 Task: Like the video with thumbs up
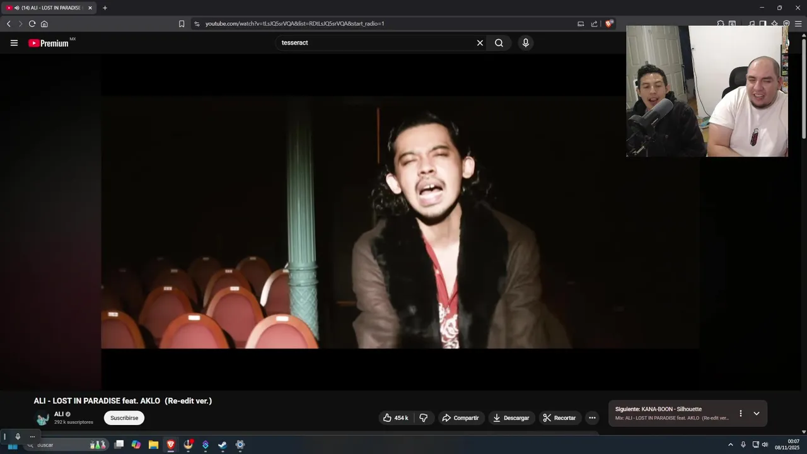(397, 418)
